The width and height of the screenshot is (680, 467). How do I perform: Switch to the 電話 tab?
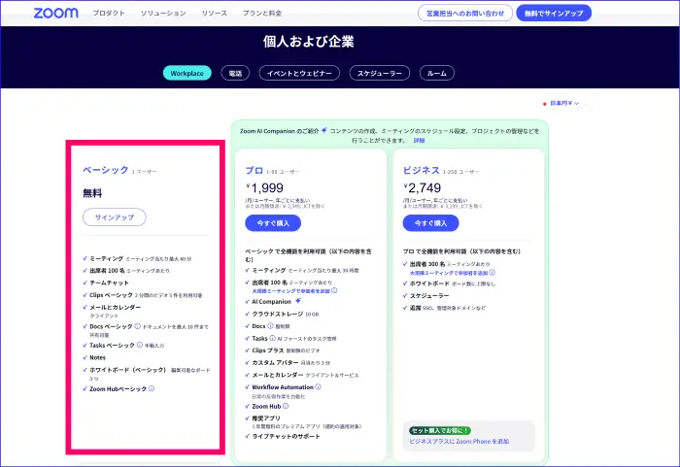(x=235, y=73)
